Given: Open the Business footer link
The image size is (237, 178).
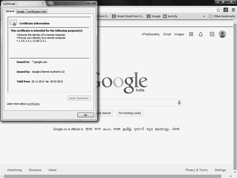Looking at the screenshot, I should coord(35,170).
